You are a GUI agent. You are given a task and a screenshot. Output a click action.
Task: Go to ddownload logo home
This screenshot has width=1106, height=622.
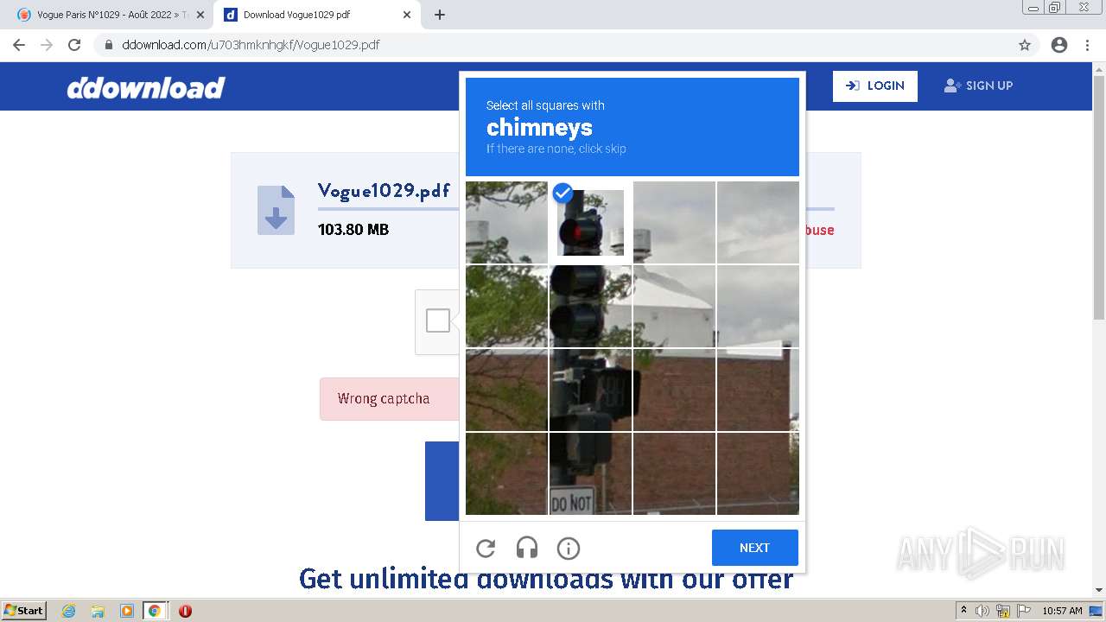146,87
